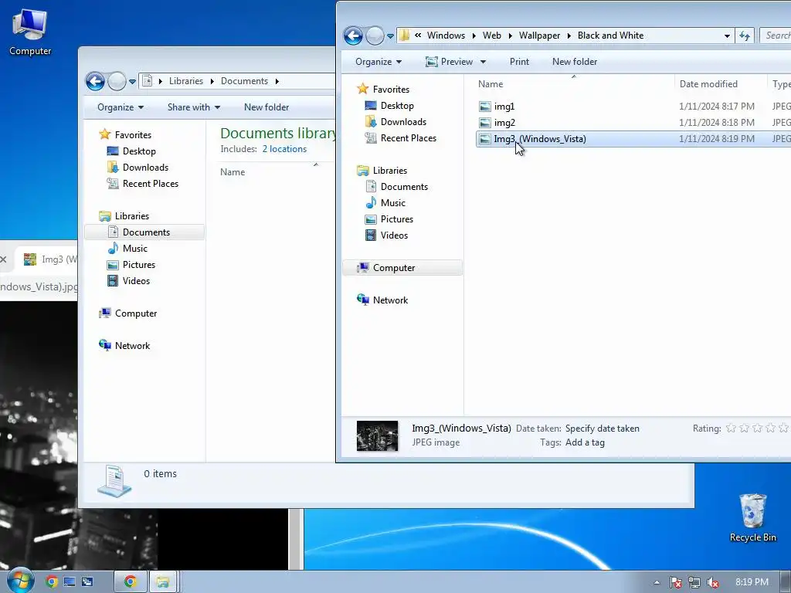Click Add a tag in details pane
Viewport: 791px width, 593px height.
[x=585, y=442]
